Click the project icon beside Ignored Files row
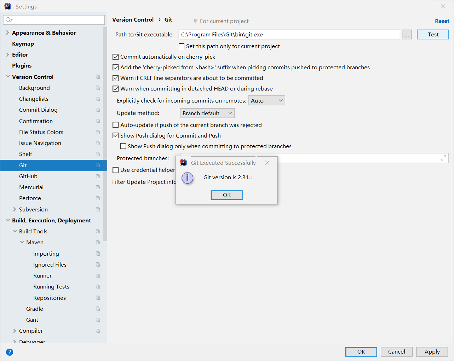This screenshot has width=454, height=361. [98, 264]
